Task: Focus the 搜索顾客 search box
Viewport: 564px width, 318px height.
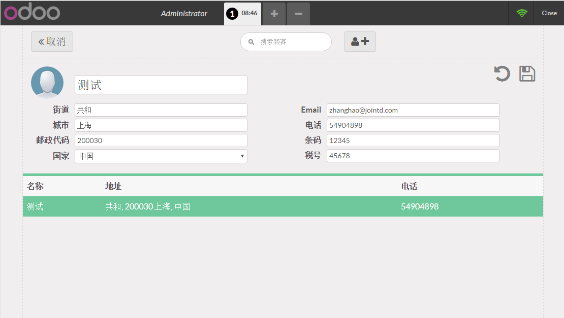Action: tap(290, 42)
